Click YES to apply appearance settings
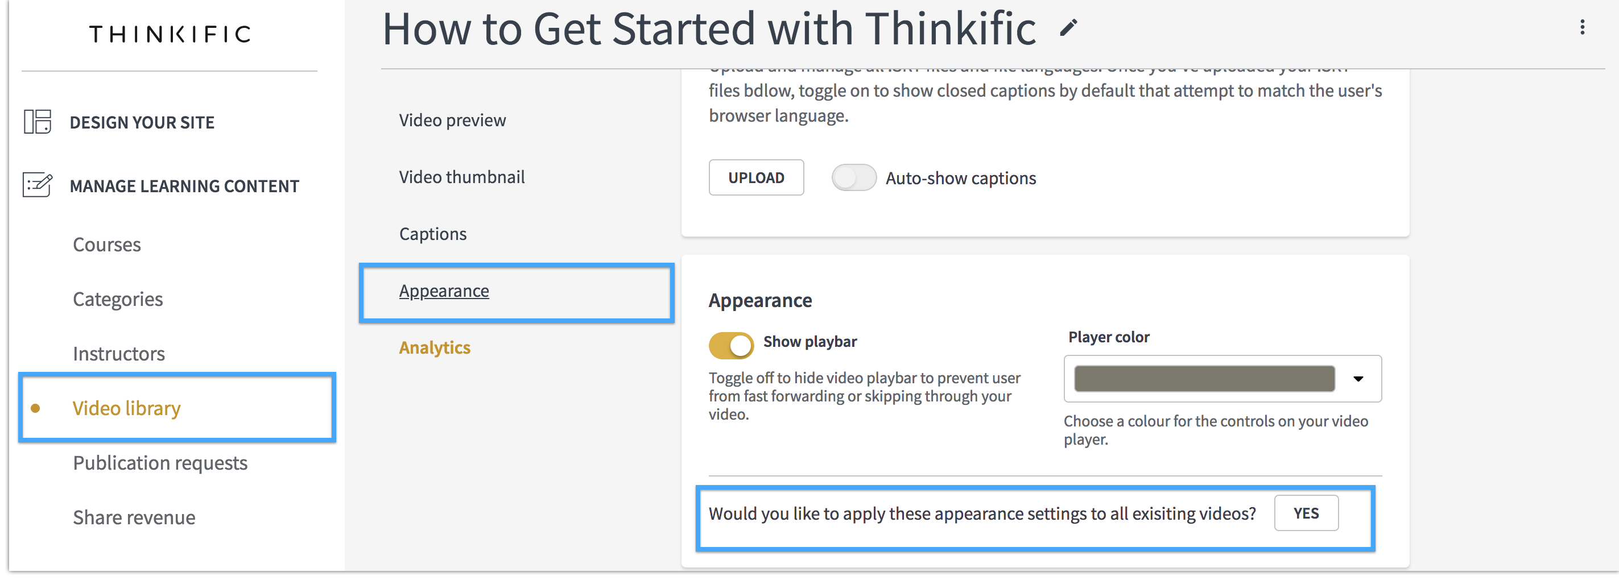The height and width of the screenshot is (580, 1619). [x=1306, y=513]
